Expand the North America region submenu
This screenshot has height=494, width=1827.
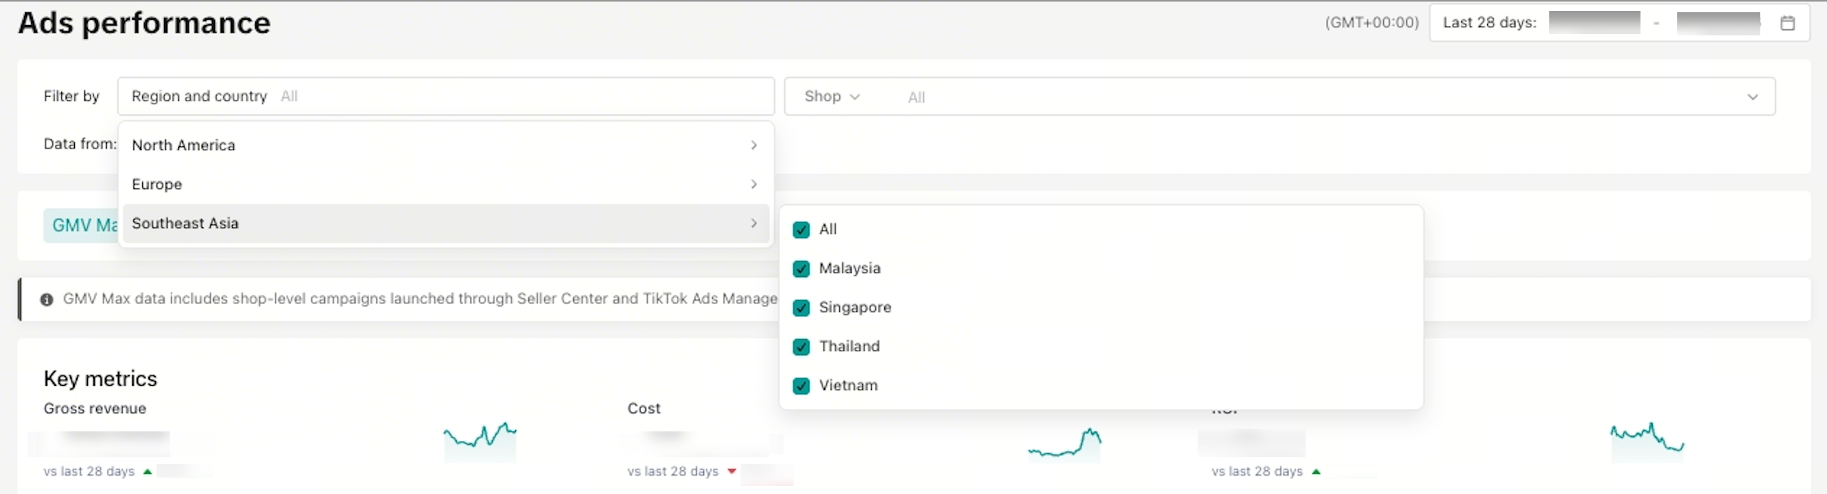point(754,146)
